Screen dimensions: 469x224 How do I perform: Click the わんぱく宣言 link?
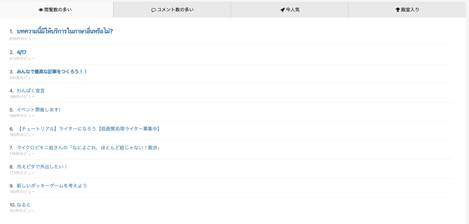31,91
